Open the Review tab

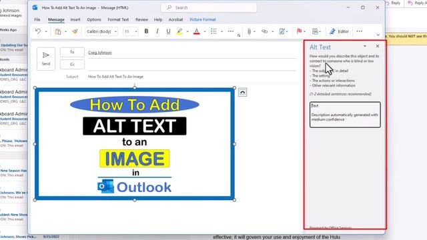point(142,19)
